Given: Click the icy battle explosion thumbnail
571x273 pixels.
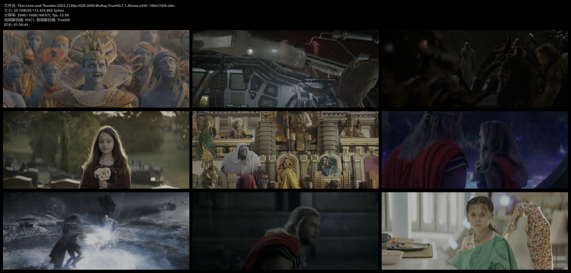Looking at the screenshot, I should [x=96, y=231].
